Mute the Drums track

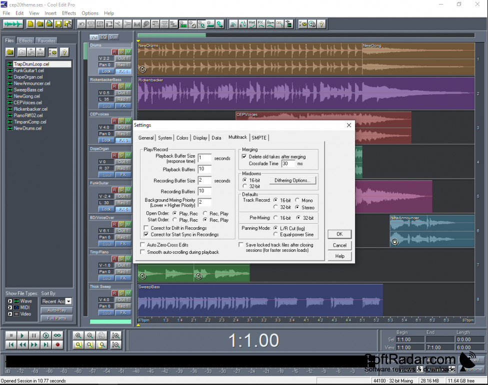(128, 52)
